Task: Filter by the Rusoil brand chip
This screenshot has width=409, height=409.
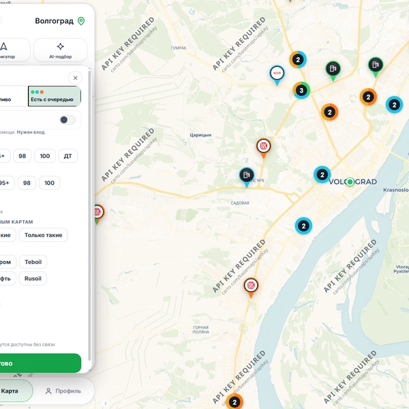Action: coord(33,278)
